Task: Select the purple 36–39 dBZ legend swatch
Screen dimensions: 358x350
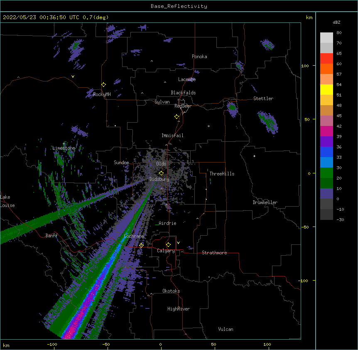Action: 326,142
